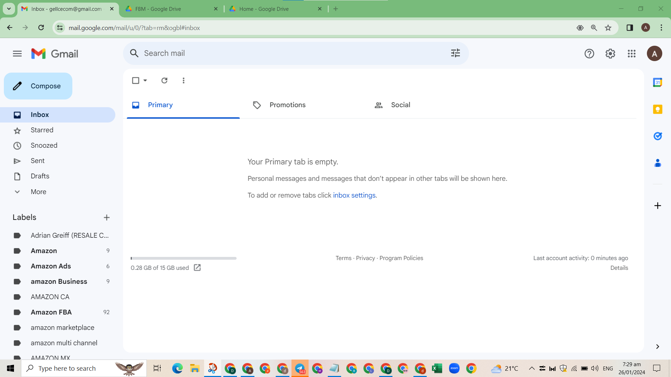Image resolution: width=671 pixels, height=377 pixels.
Task: Open the Chrome tab search dropdown
Action: coord(9,9)
